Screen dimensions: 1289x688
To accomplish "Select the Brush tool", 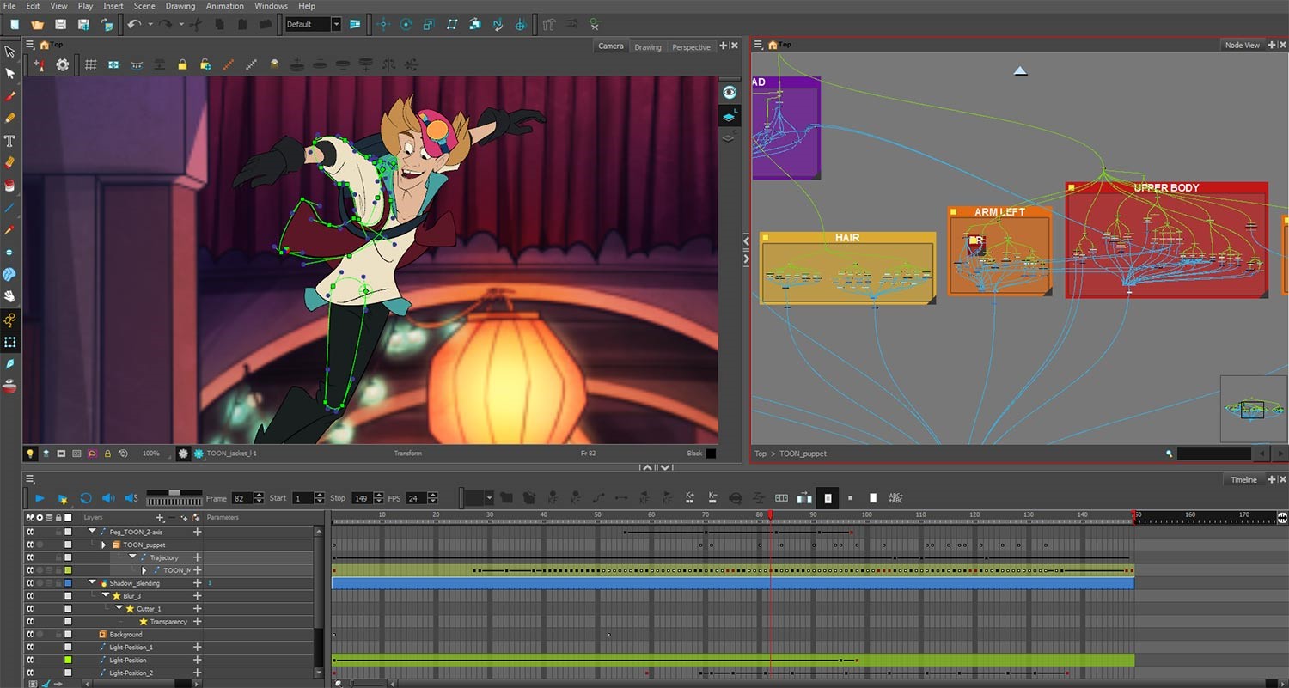I will point(10,95).
